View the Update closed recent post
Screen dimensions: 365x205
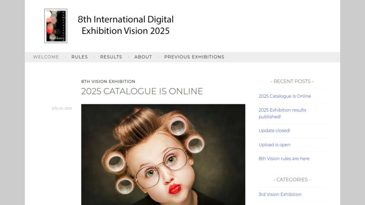274,130
